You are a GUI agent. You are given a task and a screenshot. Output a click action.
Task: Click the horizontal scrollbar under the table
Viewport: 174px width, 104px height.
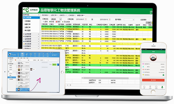tap(106, 78)
